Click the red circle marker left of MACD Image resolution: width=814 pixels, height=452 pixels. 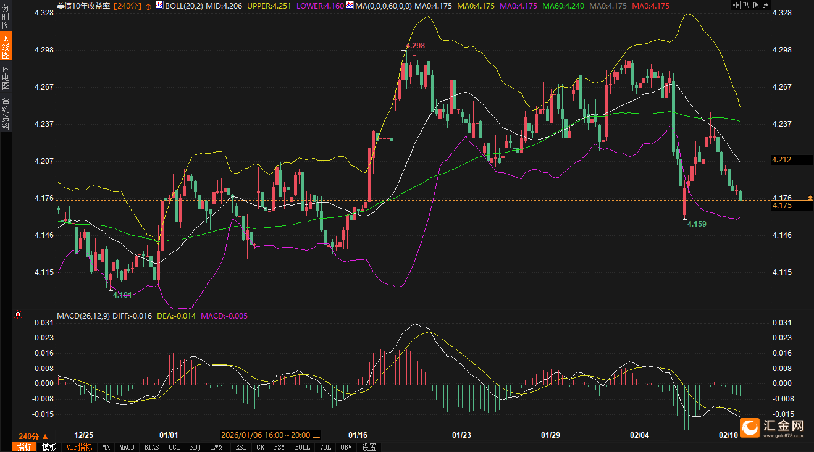pyautogui.click(x=18, y=314)
